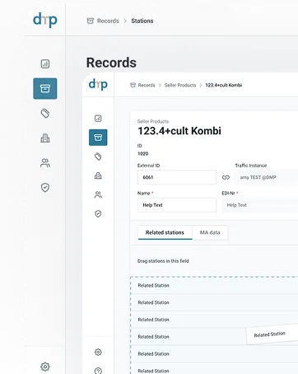Open the shield check icon in outer sidebar

point(45,187)
